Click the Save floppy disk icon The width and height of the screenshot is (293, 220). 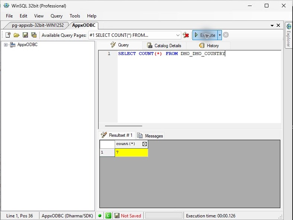[25, 35]
